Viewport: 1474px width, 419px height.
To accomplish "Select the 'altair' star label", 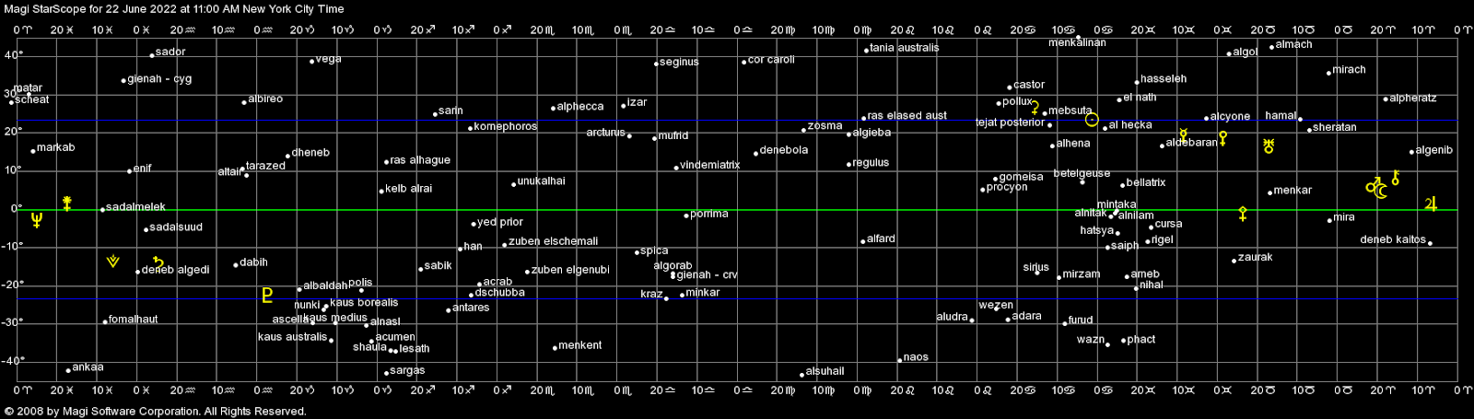I will pos(229,172).
